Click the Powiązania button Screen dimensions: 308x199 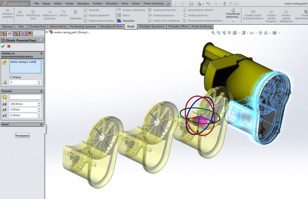tap(23, 136)
